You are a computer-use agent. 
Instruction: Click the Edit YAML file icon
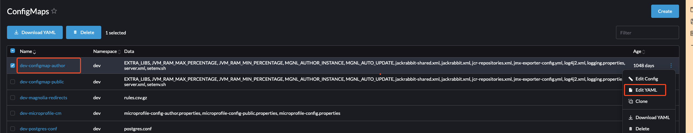pyautogui.click(x=631, y=90)
